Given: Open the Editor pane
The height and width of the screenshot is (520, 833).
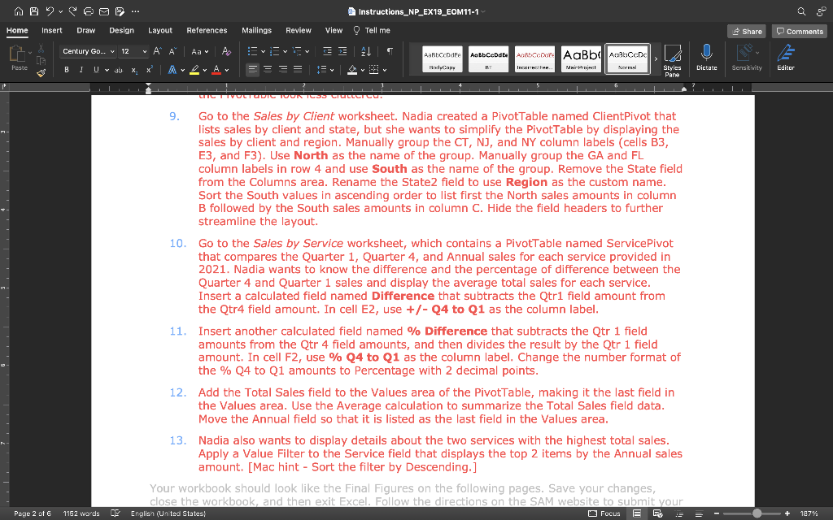Looking at the screenshot, I should (x=786, y=58).
